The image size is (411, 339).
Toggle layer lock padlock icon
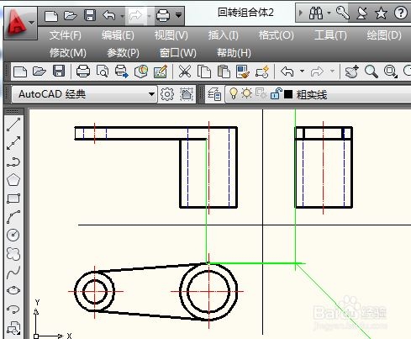[x=277, y=93]
